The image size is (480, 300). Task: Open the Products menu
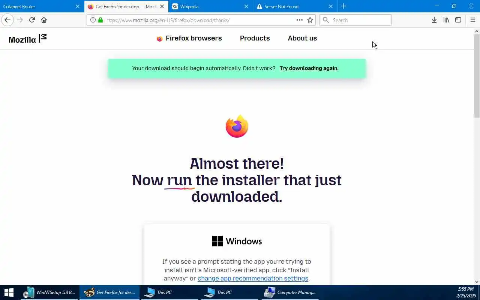click(x=255, y=38)
